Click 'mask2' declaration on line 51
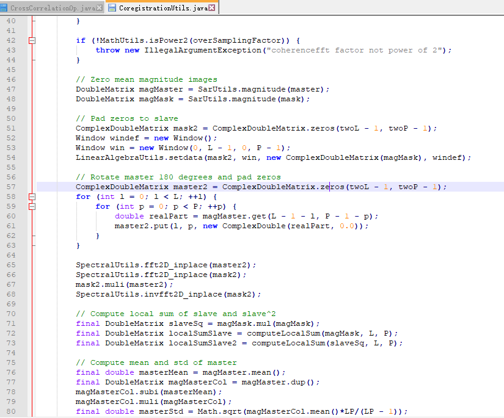The height and width of the screenshot is (418, 504). click(x=186, y=128)
